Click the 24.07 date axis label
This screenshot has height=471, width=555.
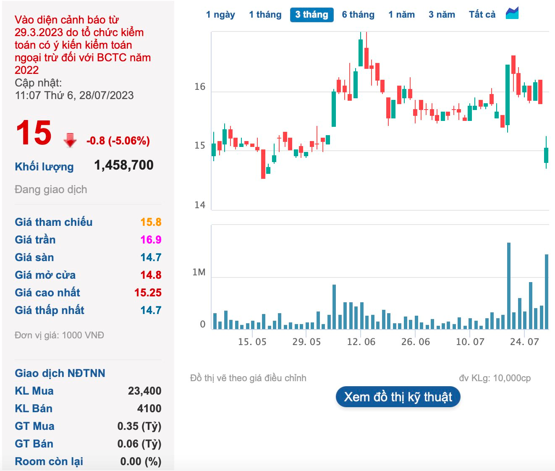(x=524, y=342)
